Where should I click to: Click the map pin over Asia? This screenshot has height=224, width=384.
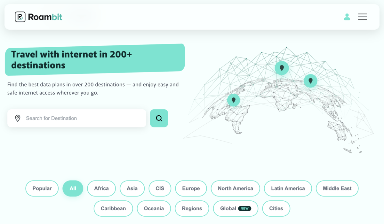310,81
